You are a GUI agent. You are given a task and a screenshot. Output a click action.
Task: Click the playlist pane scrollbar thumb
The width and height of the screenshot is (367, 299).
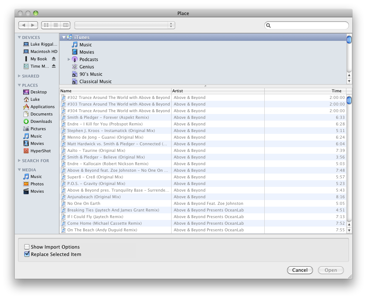349,39
